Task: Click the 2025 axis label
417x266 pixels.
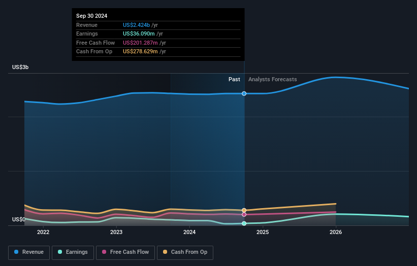Action: 263,232
